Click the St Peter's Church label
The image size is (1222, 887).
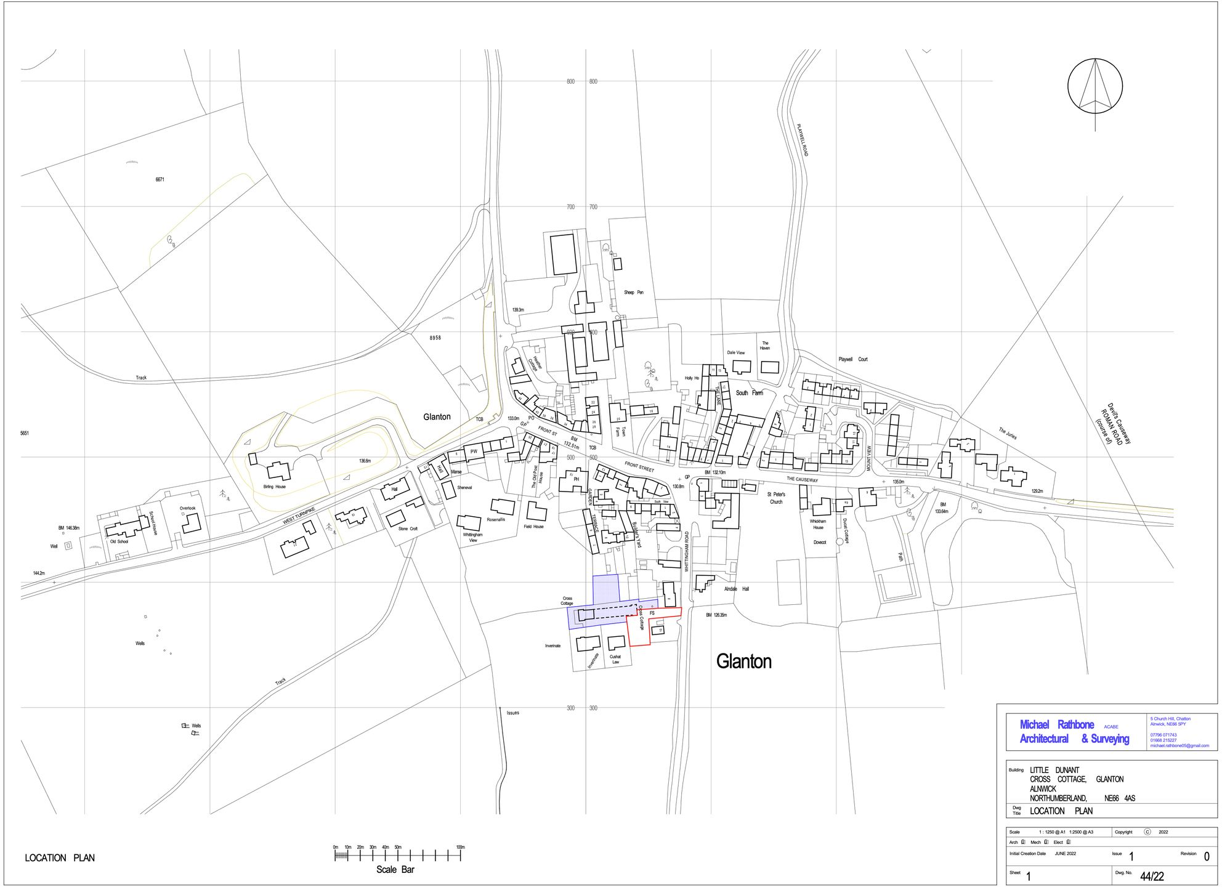[x=776, y=498]
